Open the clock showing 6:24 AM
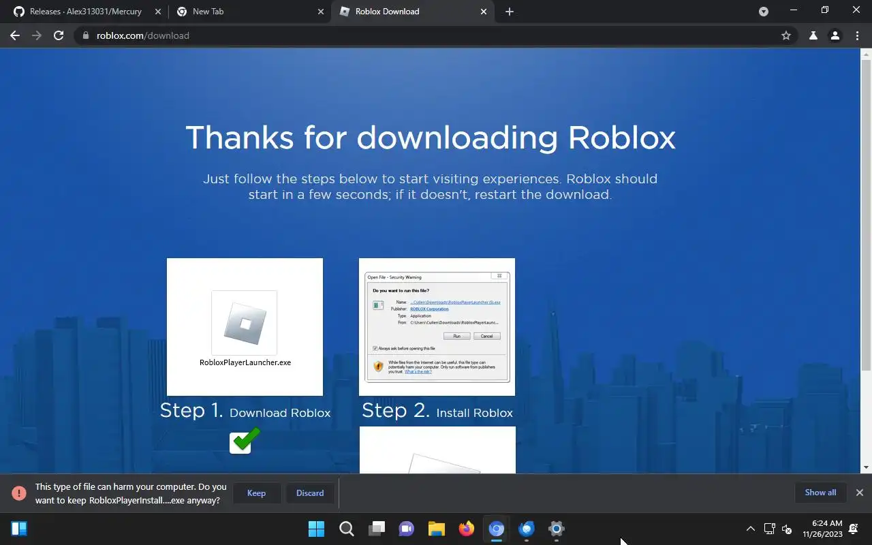The height and width of the screenshot is (545, 872). [x=822, y=529]
